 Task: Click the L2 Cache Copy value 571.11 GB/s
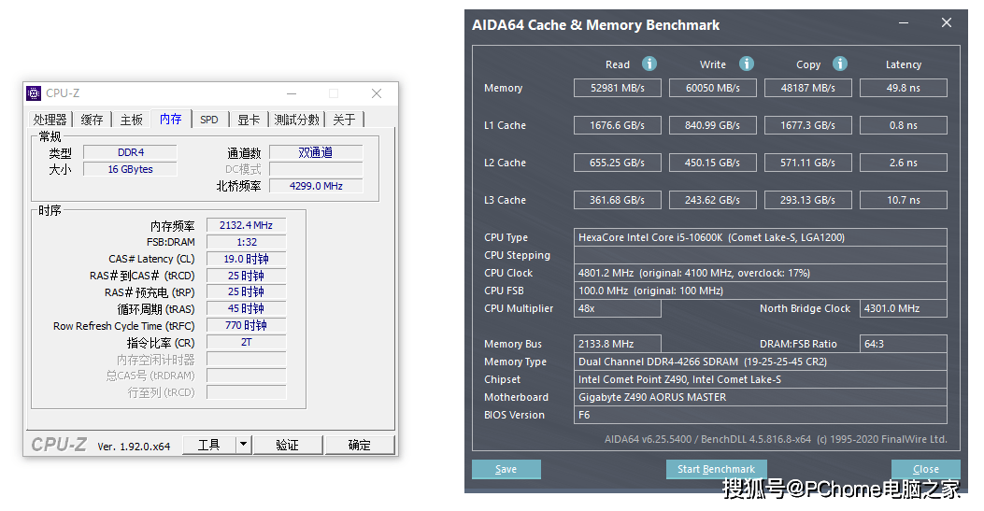[x=808, y=163]
